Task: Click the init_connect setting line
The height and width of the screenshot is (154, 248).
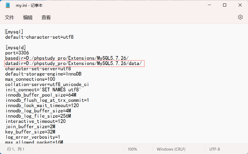Action: 42,90
